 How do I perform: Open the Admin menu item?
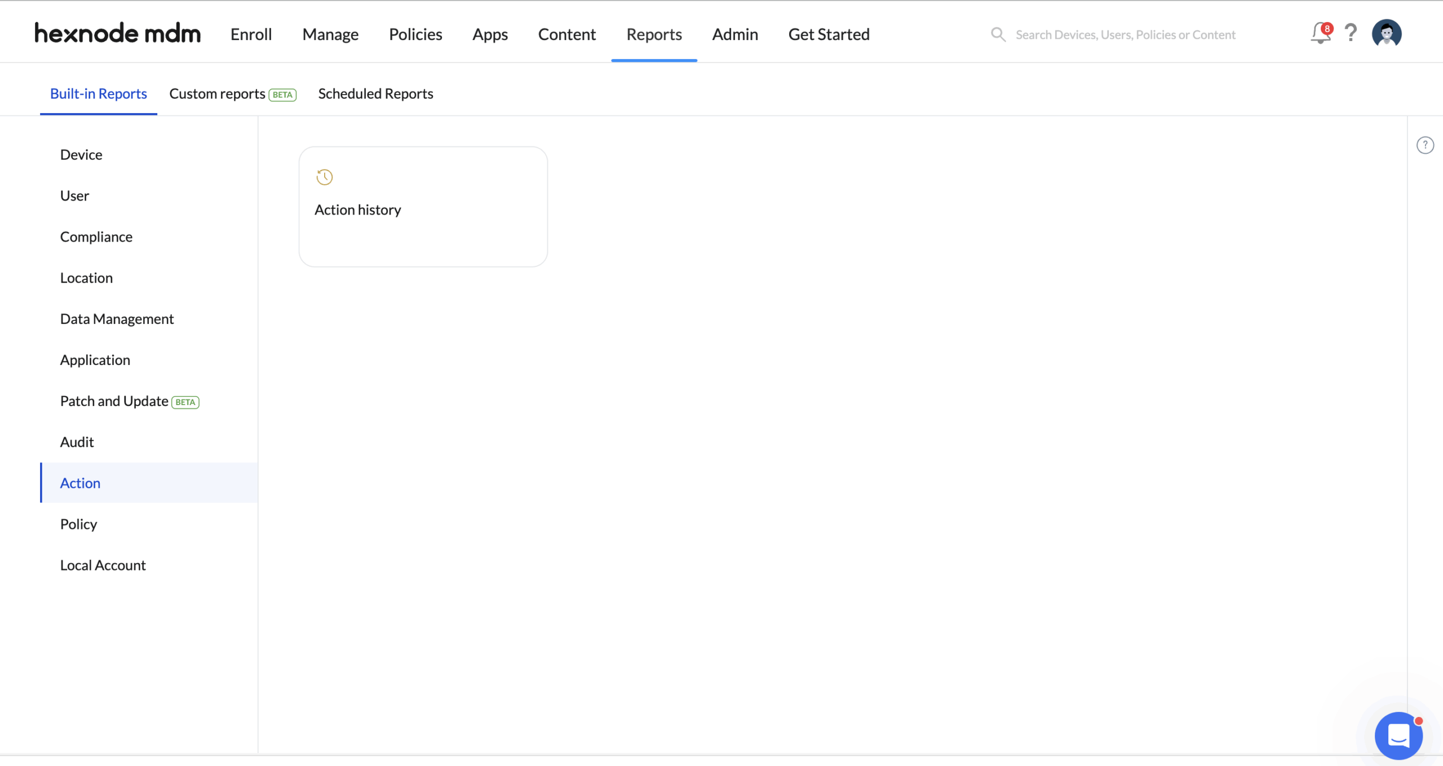click(734, 34)
